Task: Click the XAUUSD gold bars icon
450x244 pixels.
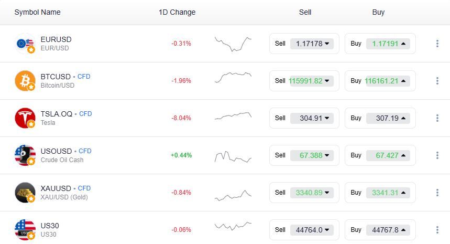Action: pos(25,193)
